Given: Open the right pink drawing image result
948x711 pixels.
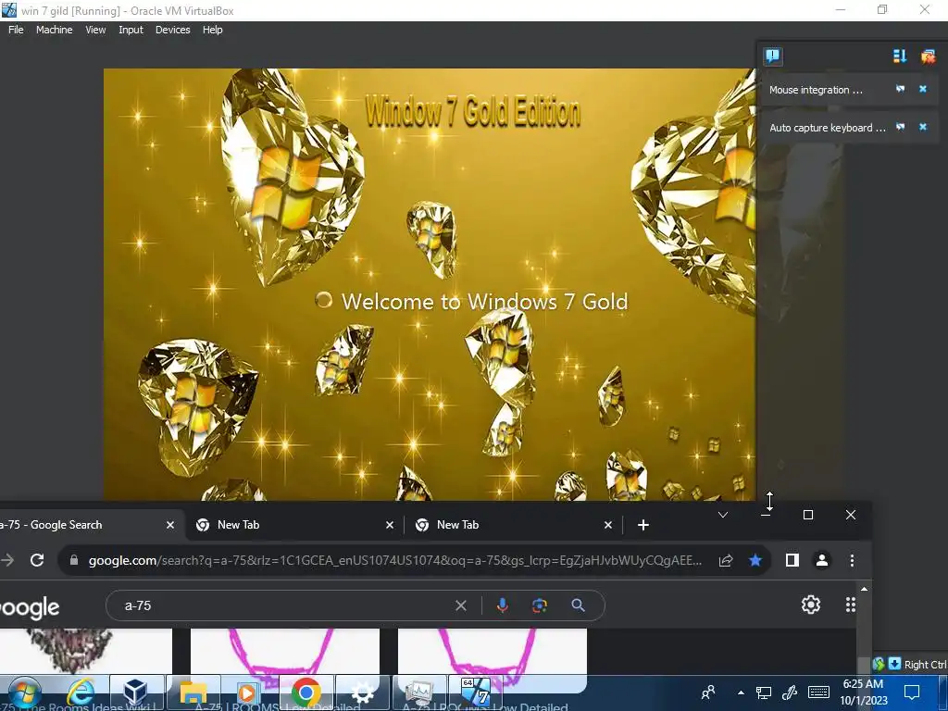Looking at the screenshot, I should click(x=493, y=652).
